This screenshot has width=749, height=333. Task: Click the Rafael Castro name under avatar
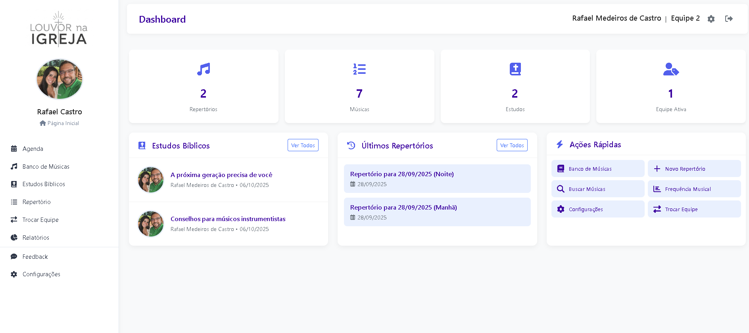pyautogui.click(x=60, y=112)
